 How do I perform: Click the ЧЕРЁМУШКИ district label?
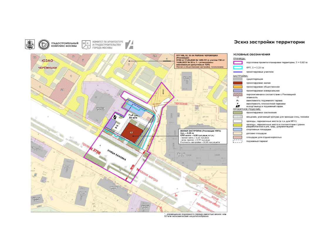pyautogui.click(x=48, y=68)
